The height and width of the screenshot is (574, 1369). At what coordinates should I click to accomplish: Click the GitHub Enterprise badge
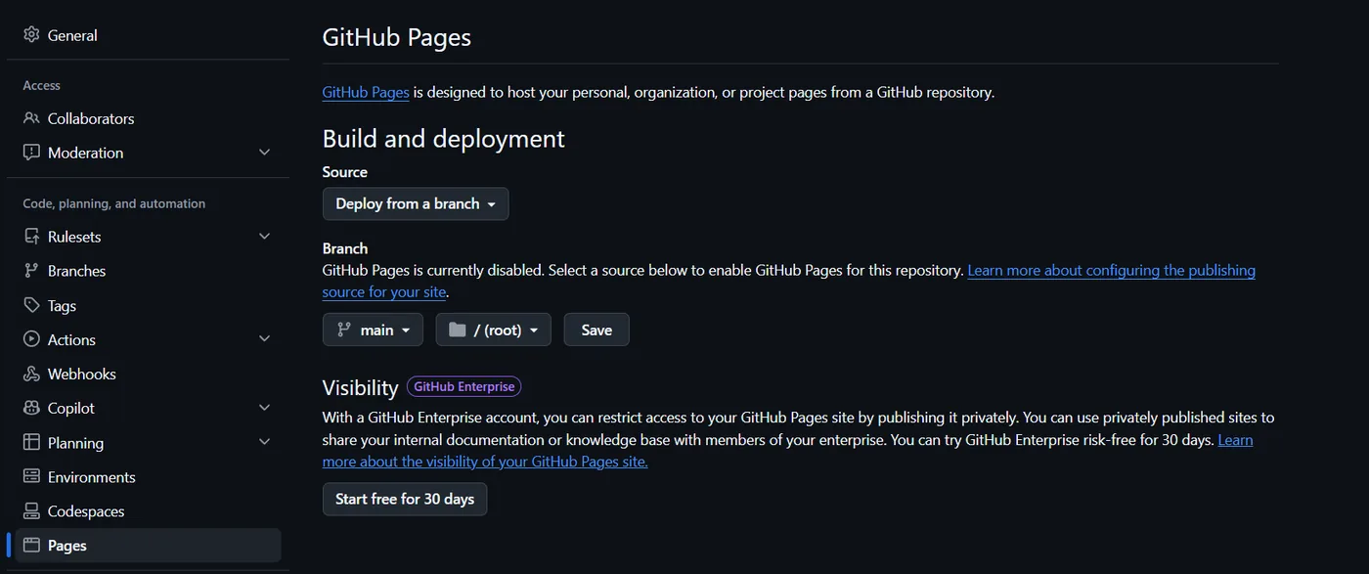464,386
